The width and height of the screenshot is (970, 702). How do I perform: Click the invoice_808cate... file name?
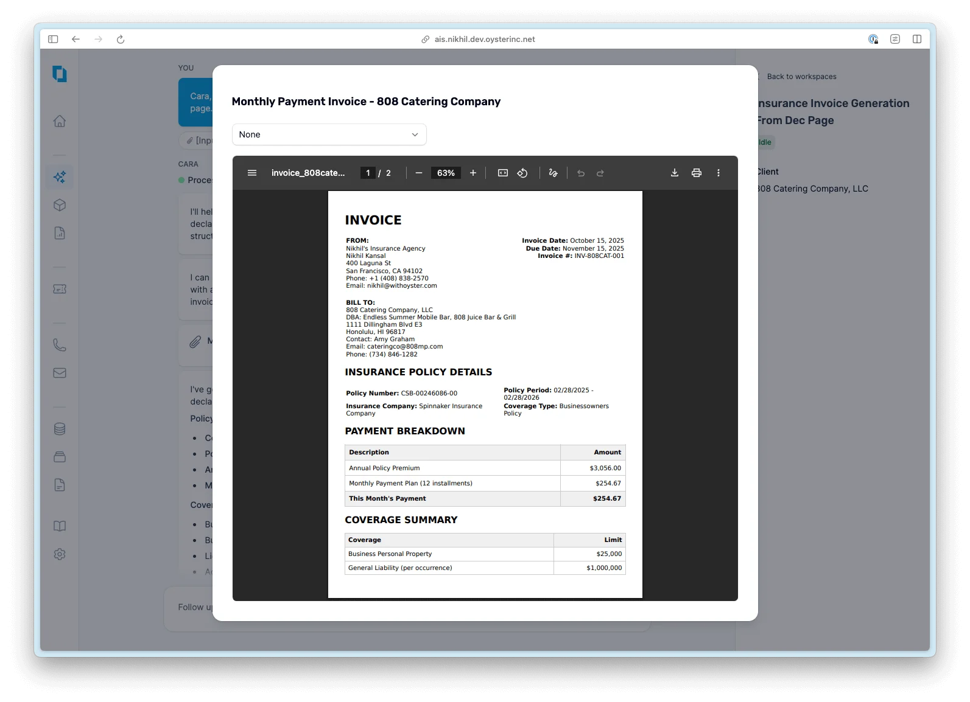click(308, 173)
